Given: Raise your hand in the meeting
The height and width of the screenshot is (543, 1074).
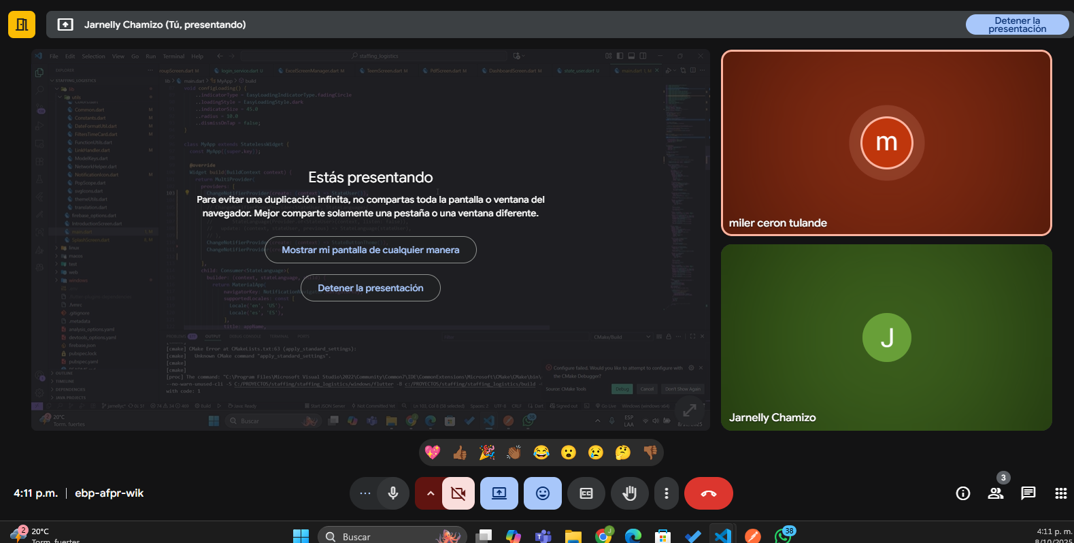Looking at the screenshot, I should coord(630,493).
